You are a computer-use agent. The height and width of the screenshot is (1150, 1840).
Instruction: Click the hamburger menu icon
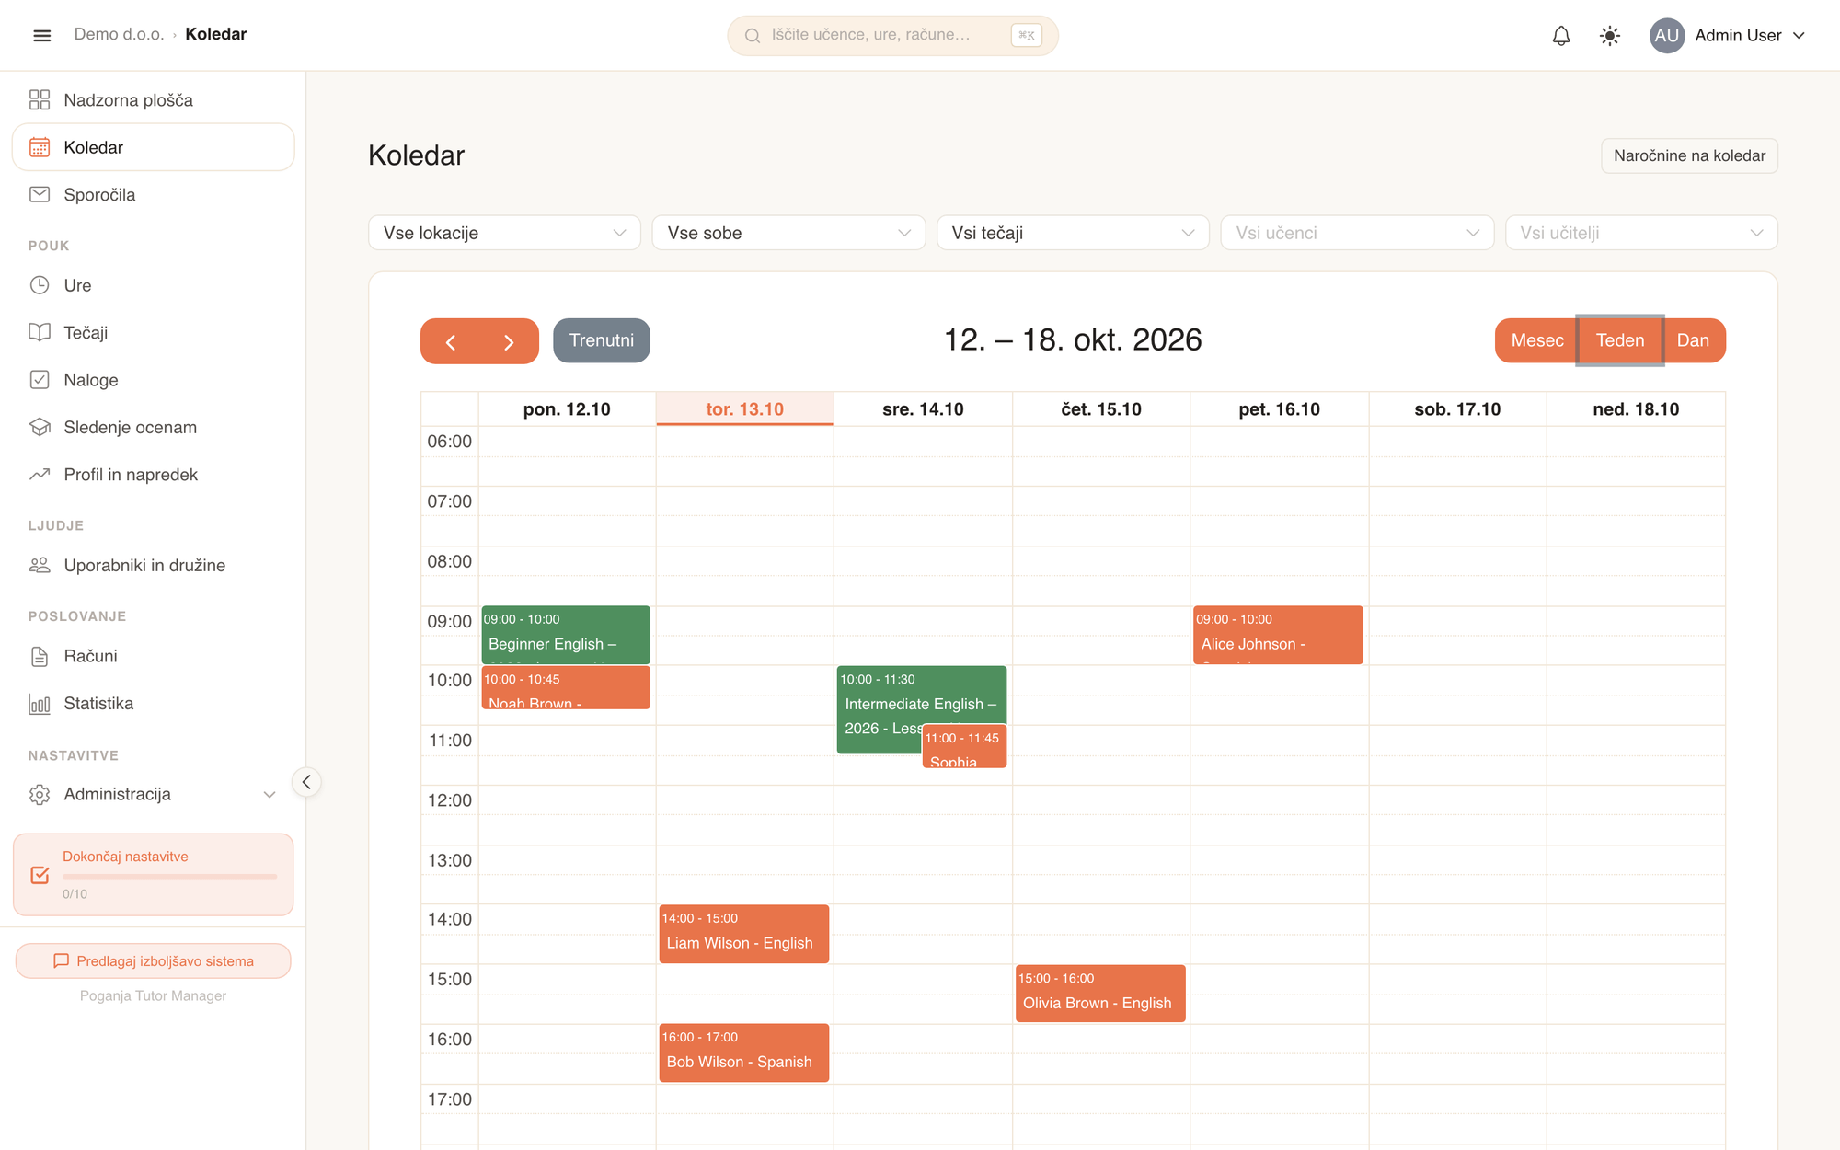(x=41, y=35)
